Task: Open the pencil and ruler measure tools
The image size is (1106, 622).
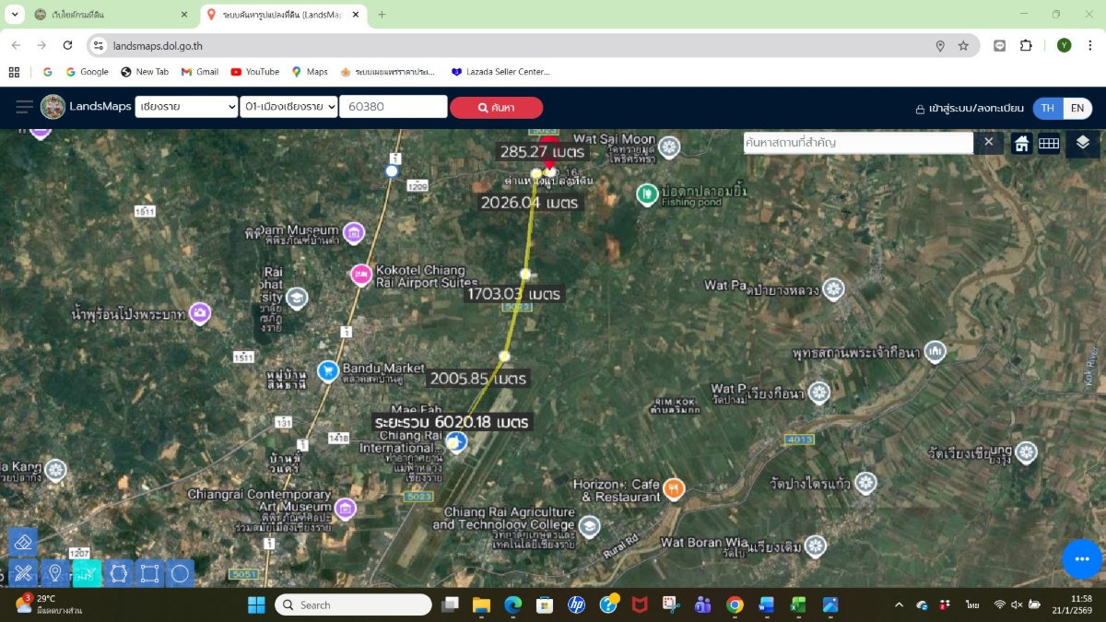Action: click(x=24, y=574)
